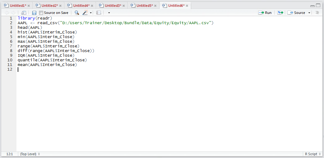
Task: Click the mean(AAPL$Interim_Close) line
Action: coord(47,65)
